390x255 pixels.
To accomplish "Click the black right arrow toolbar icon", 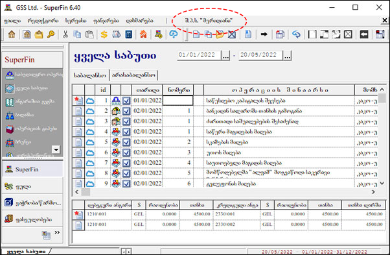I will [264, 34].
